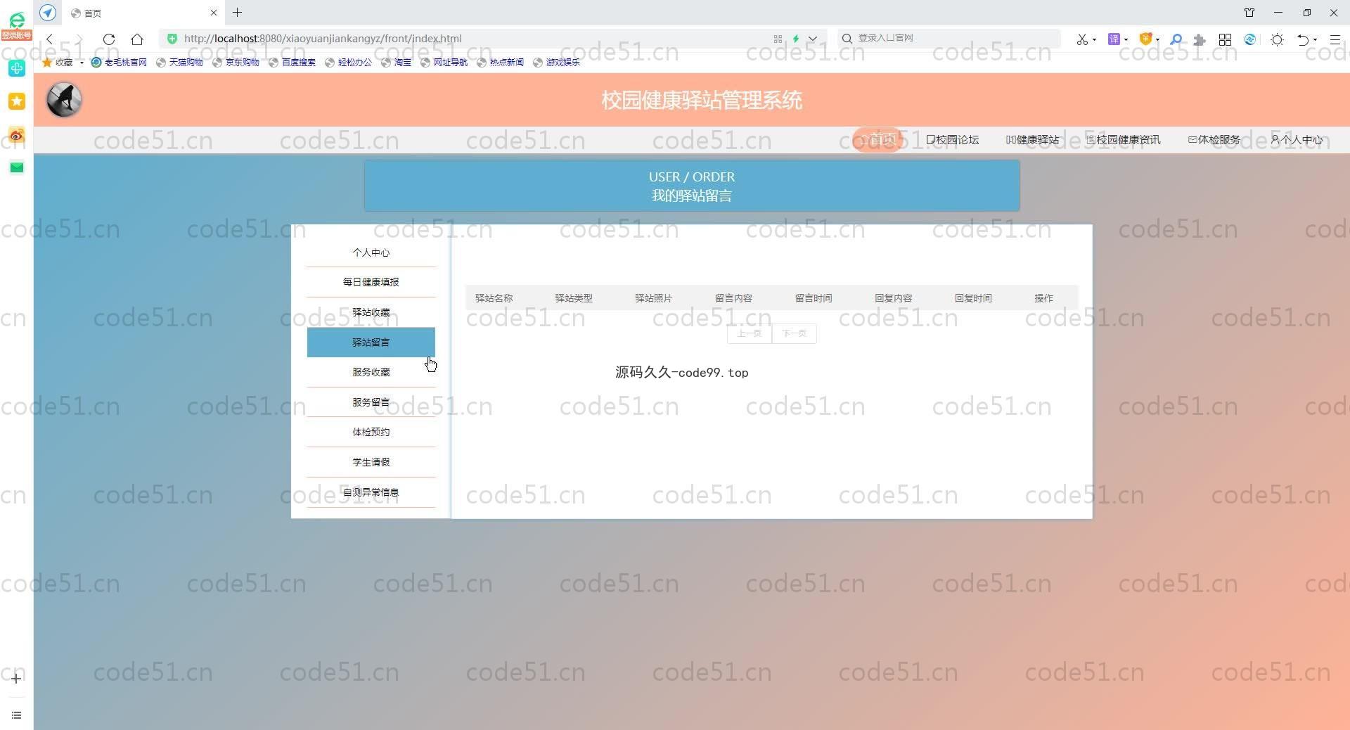Click the red 登录账号 browser logo icon
1350x730 pixels.
(16, 26)
